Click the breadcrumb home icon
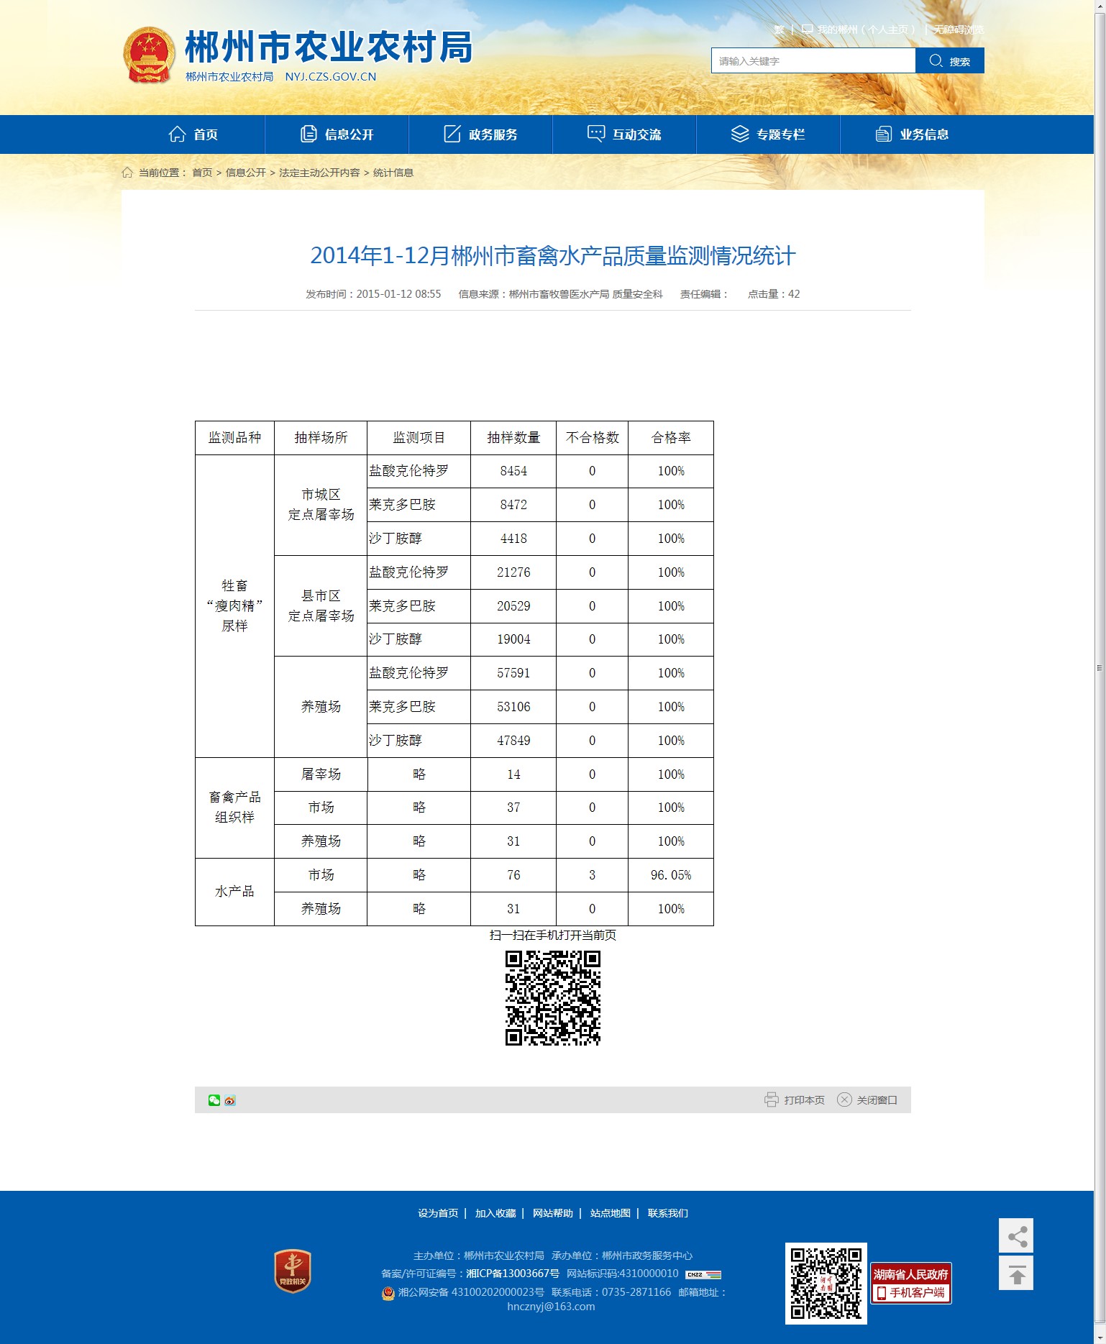This screenshot has width=1106, height=1344. point(127,172)
